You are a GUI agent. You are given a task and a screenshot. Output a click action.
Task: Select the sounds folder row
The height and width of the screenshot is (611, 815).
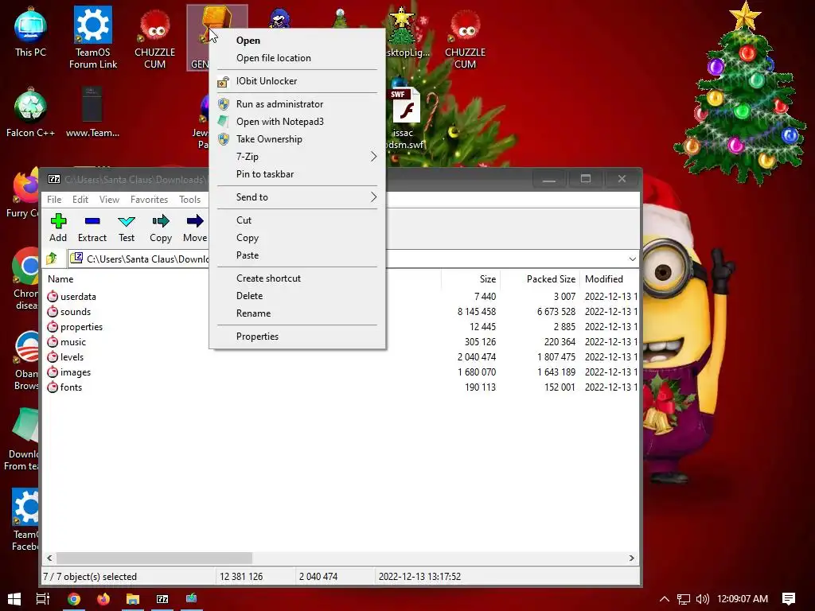341,312
